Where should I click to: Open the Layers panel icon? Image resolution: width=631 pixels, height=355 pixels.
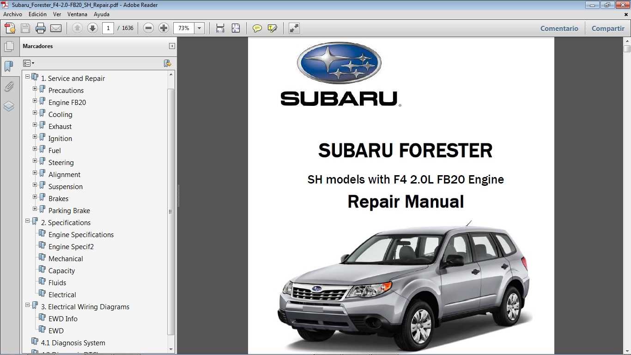click(8, 106)
